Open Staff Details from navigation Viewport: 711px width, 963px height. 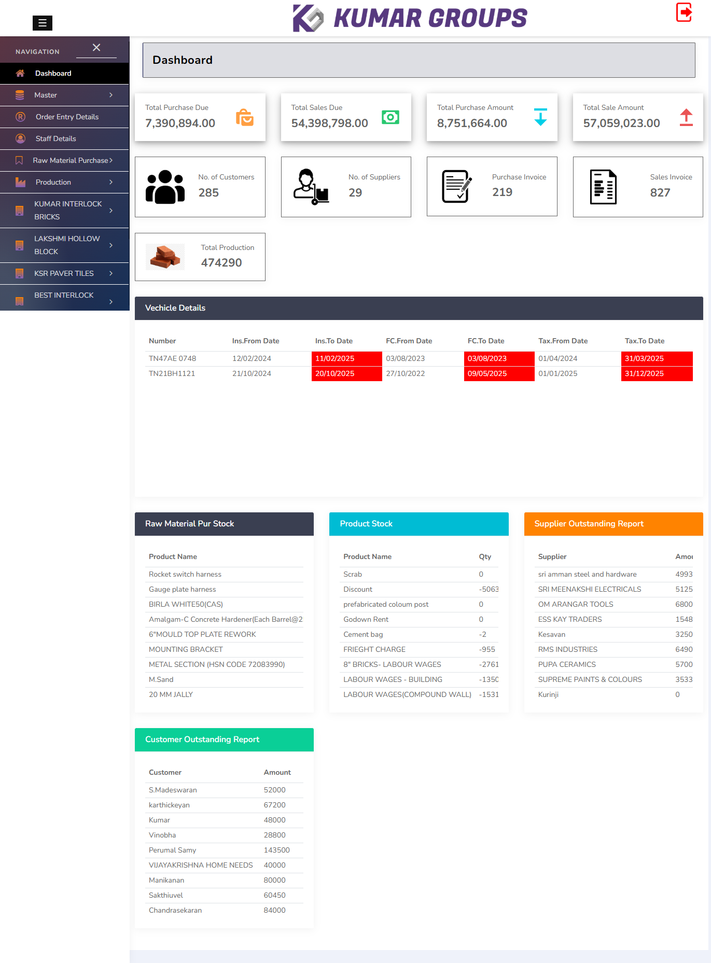tap(55, 138)
